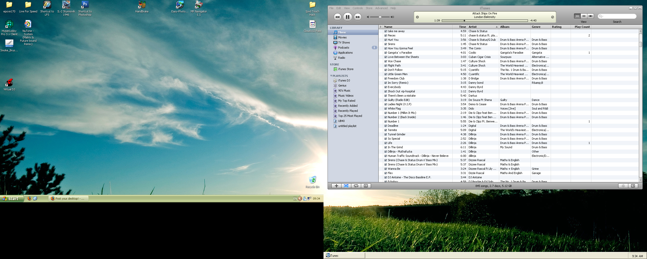Seek in the track progress bar
Viewport: 647px width, 259px height.
click(x=484, y=20)
